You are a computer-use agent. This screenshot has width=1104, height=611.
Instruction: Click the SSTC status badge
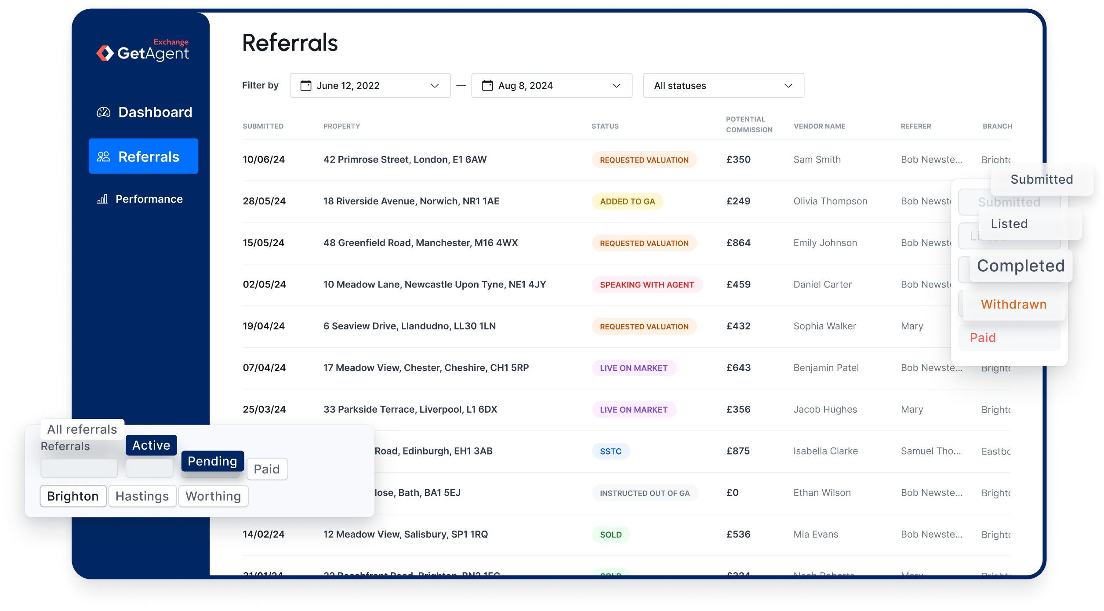tap(610, 451)
